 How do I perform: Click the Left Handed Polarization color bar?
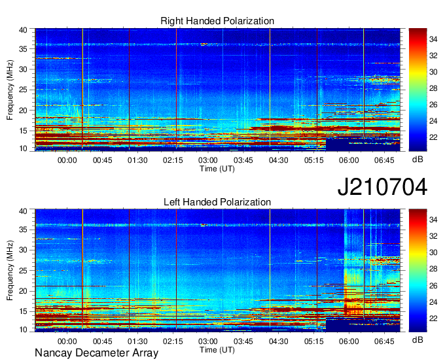pos(418,271)
